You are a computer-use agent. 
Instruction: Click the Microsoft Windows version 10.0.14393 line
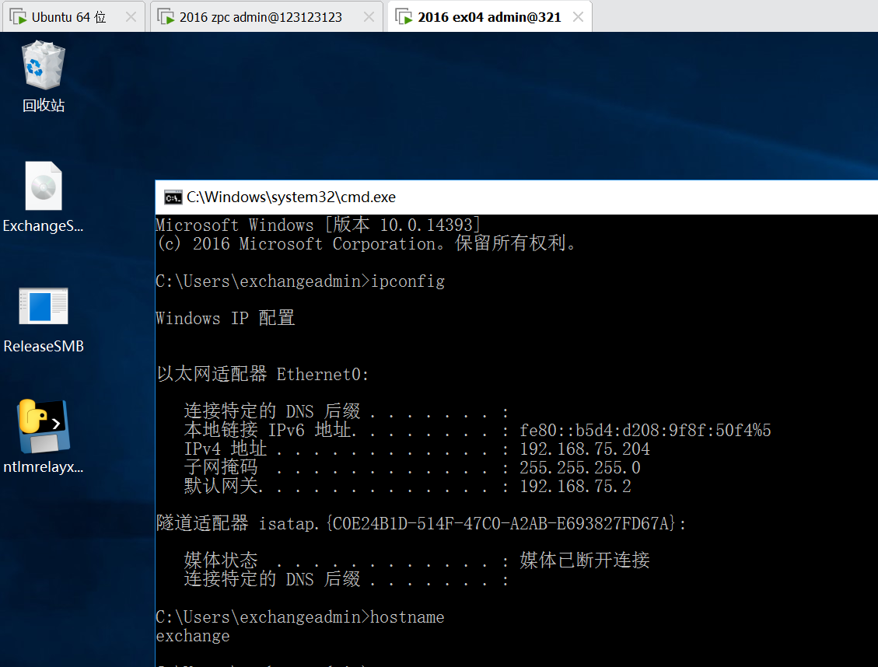pyautogui.click(x=318, y=225)
